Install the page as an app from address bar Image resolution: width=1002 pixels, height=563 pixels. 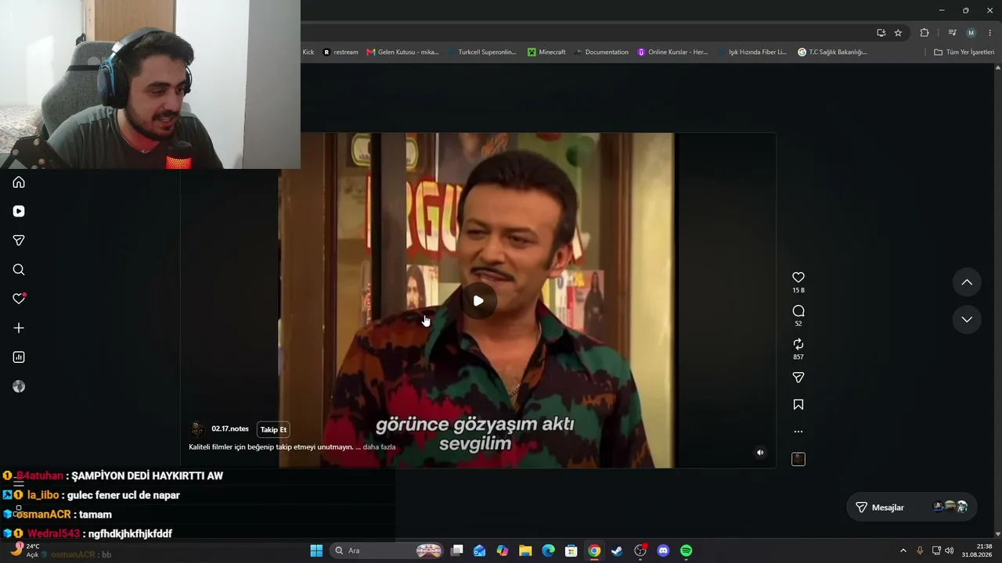click(881, 33)
